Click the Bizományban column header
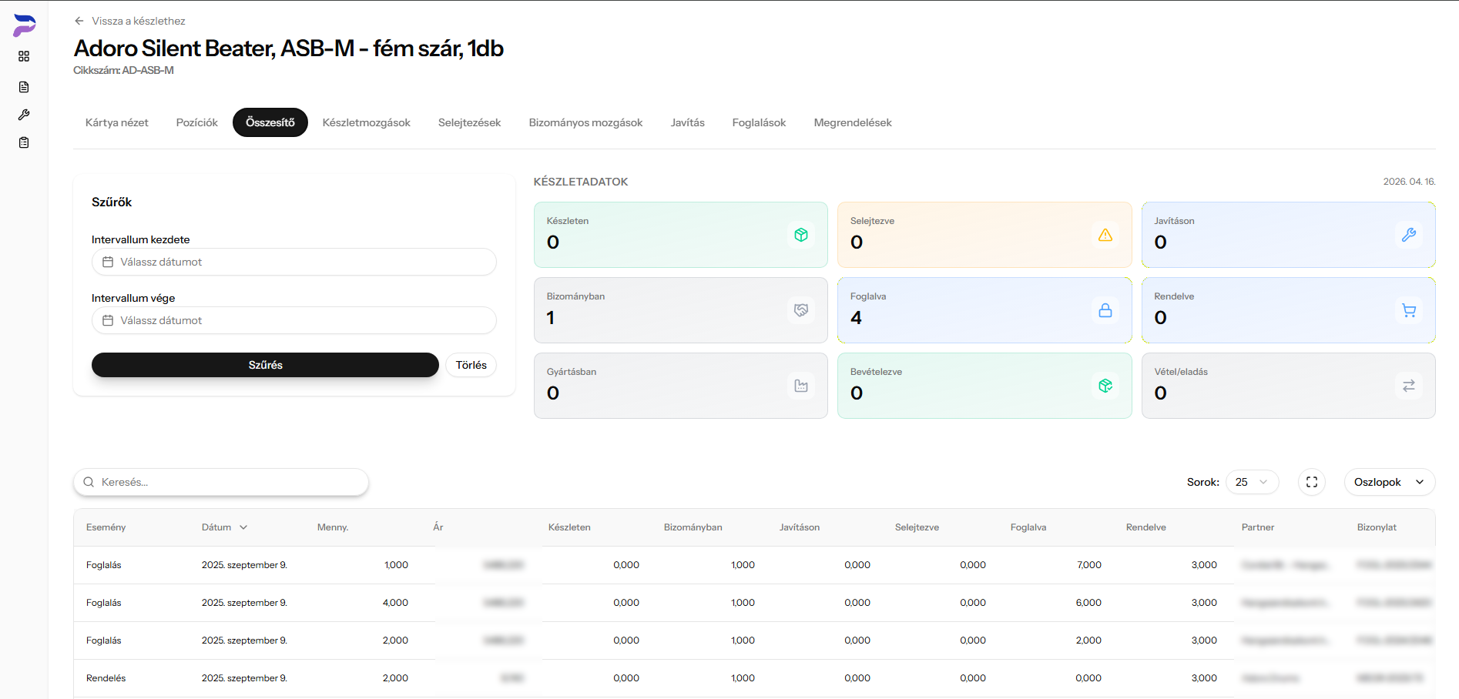The width and height of the screenshot is (1459, 699). click(x=693, y=527)
